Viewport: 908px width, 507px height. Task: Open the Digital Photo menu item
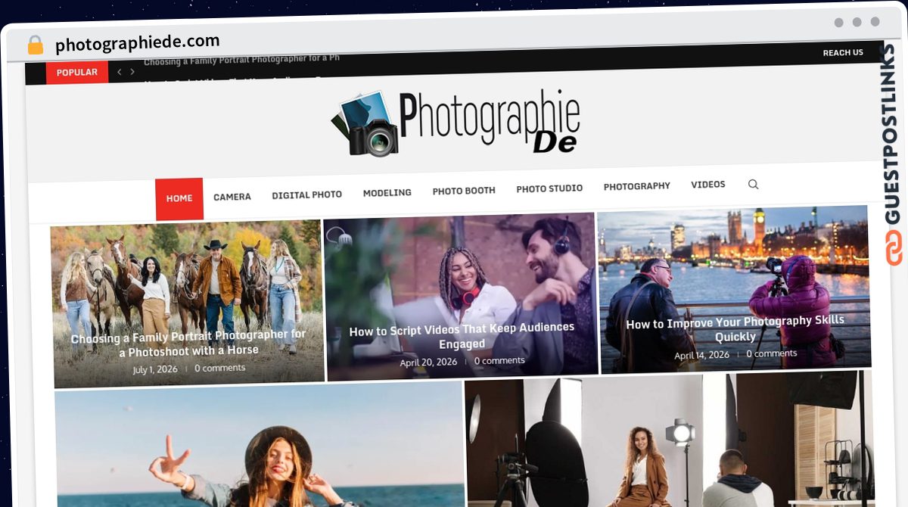[x=307, y=194]
